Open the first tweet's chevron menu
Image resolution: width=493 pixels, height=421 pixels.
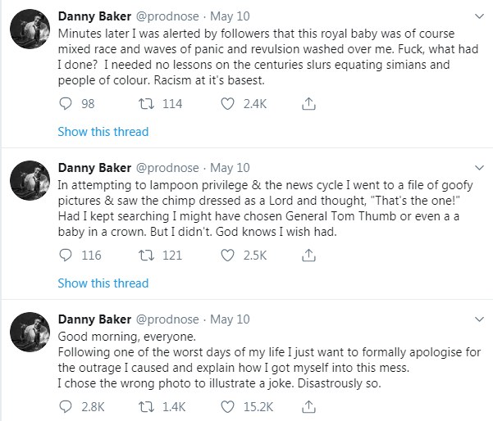(x=479, y=16)
